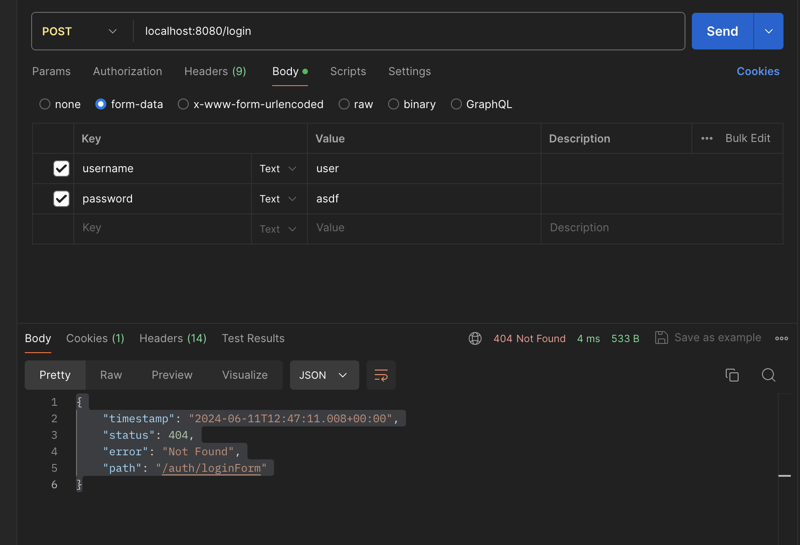
Task: Click the value cell containing user
Action: [424, 169]
